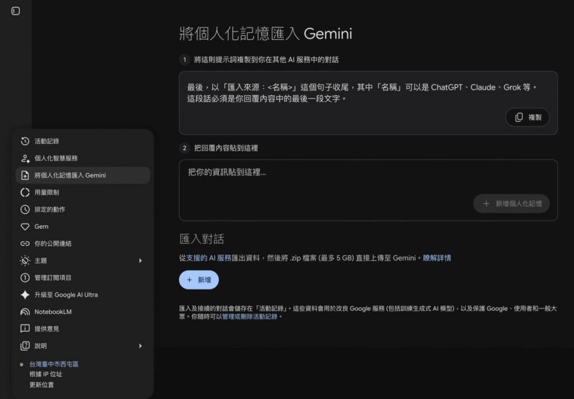
Task: Open the 管理或刪除活動記錄 link
Action: pos(249,317)
